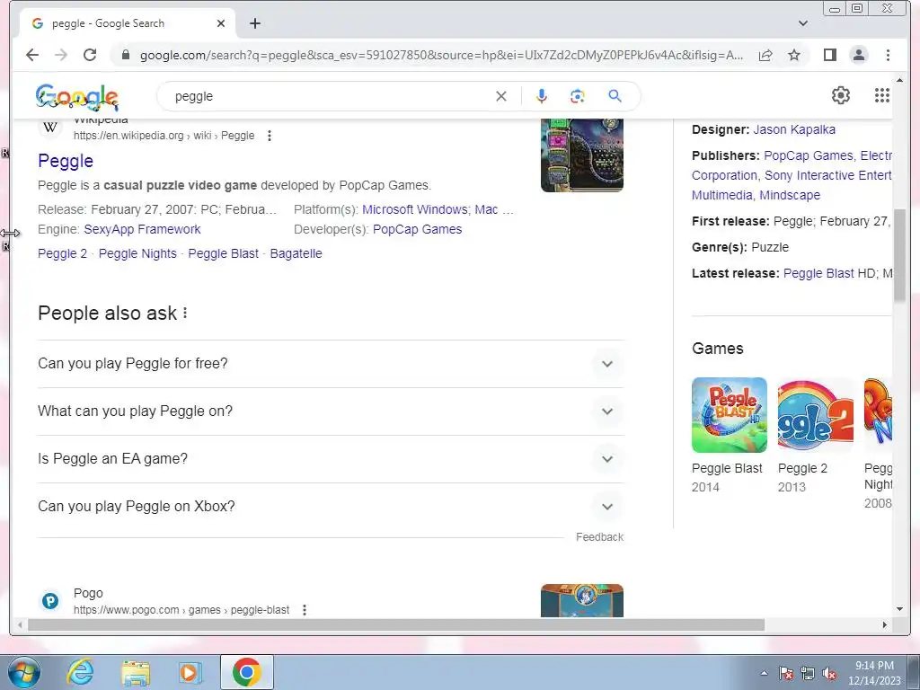Open the Bagatelle sitelink
The image size is (920, 690).
click(x=296, y=253)
